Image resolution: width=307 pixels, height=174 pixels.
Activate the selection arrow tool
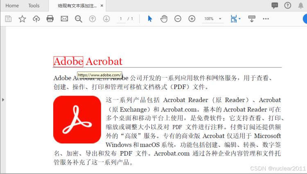(x=150, y=19)
